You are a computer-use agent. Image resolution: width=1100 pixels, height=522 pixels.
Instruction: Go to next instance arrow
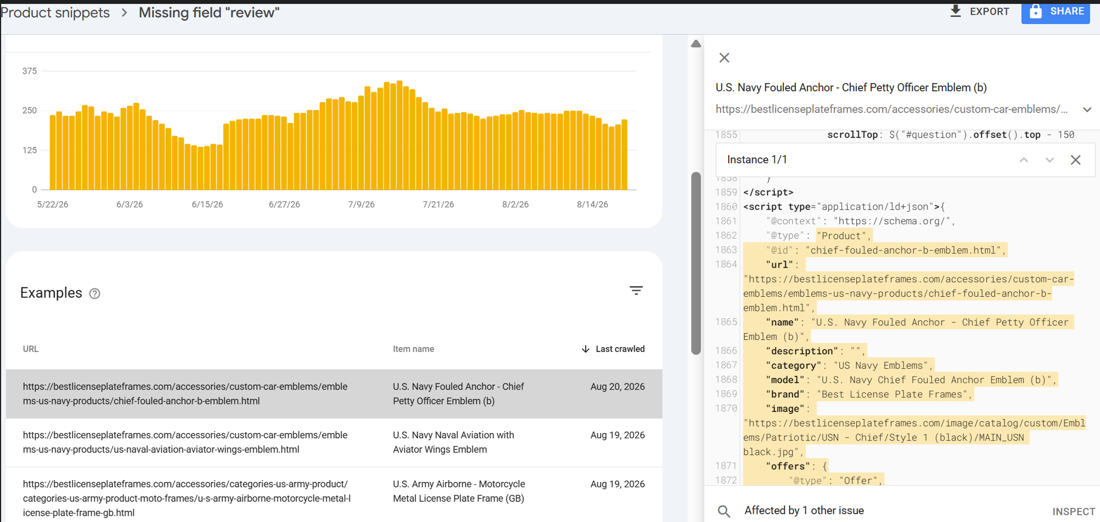tap(1050, 160)
